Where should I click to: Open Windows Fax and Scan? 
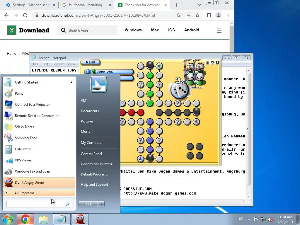pyautogui.click(x=39, y=171)
